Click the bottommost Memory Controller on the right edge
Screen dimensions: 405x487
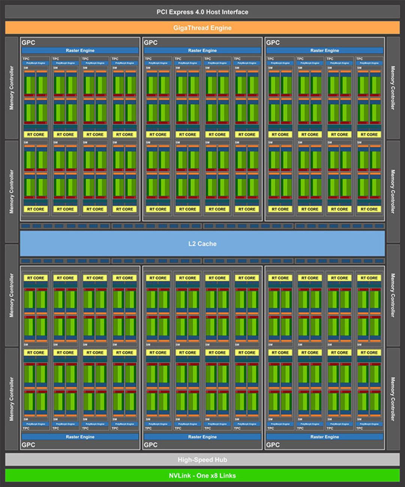click(393, 399)
